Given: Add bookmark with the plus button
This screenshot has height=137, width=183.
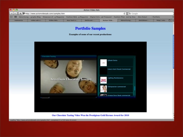Looking at the screenshot, I should pos(20,14).
